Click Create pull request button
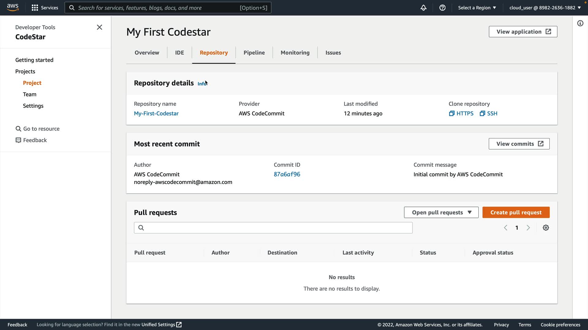This screenshot has width=588, height=330. [x=516, y=212]
